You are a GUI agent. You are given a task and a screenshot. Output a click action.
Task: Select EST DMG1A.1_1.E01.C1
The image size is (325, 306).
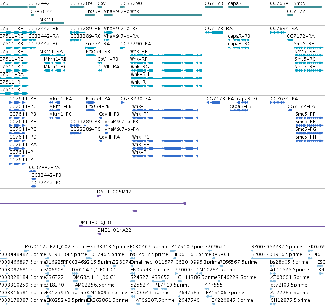click(x=94, y=270)
